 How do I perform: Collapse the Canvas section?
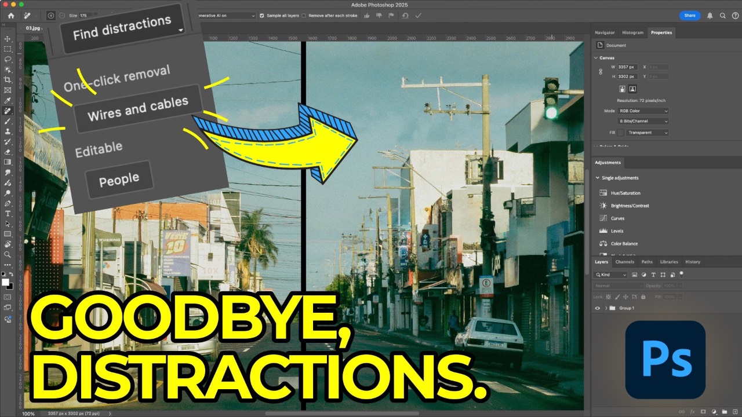596,58
